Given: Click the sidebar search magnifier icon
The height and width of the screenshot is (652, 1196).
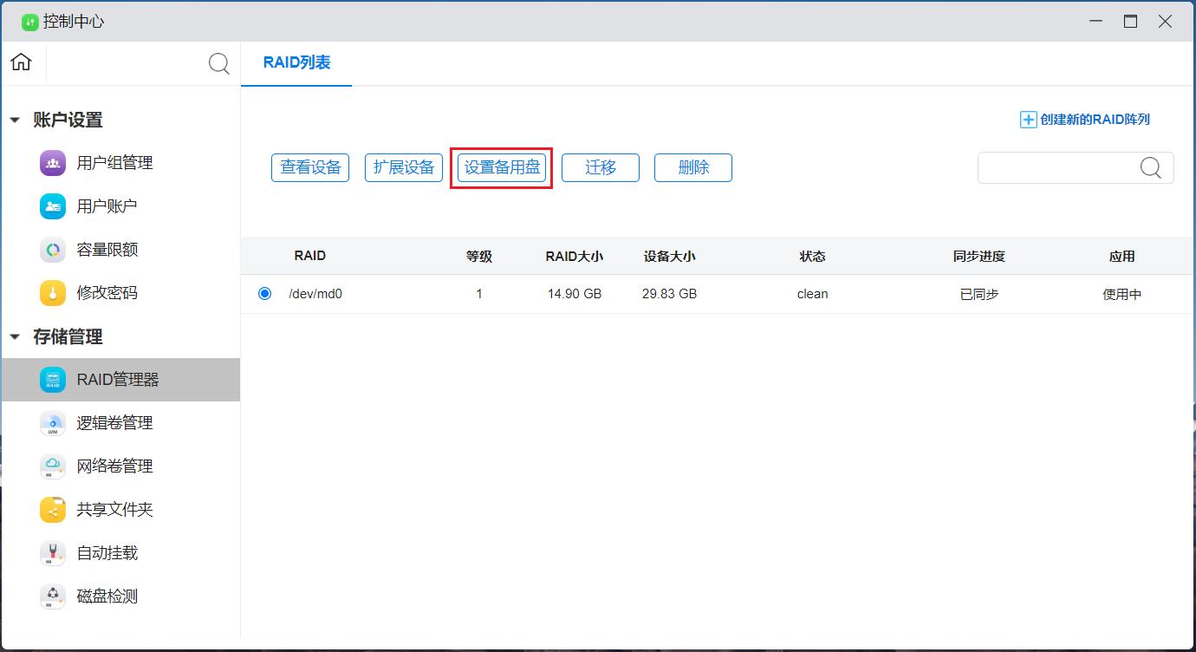Looking at the screenshot, I should click(x=219, y=63).
